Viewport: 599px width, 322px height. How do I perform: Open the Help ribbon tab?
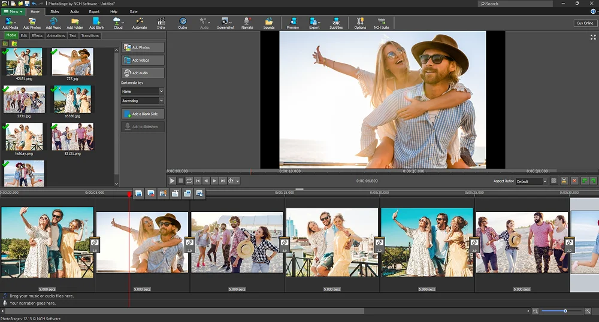pyautogui.click(x=114, y=11)
